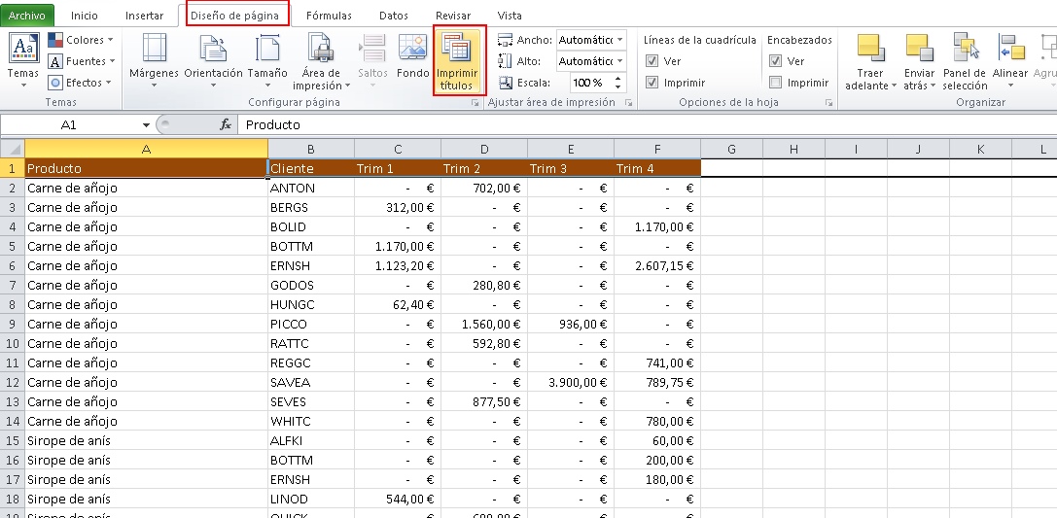This screenshot has height=518, width=1057.
Task: Adjust the Escala percentage spinner
Action: tap(621, 83)
